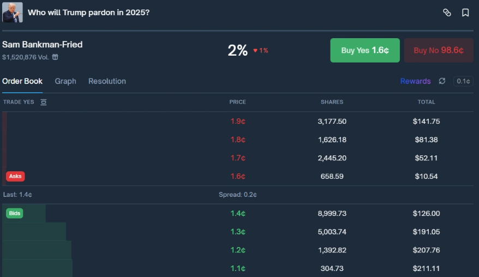The image size is (479, 277).
Task: Open the Rewards link
Action: pyautogui.click(x=415, y=81)
